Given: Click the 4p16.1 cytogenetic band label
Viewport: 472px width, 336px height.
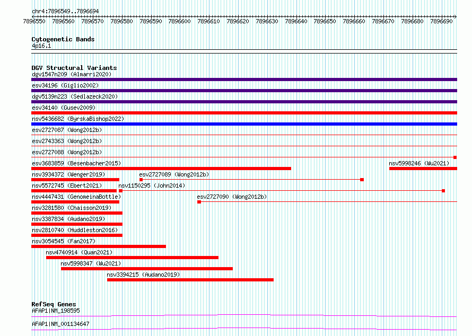Looking at the screenshot, I should click(41, 46).
